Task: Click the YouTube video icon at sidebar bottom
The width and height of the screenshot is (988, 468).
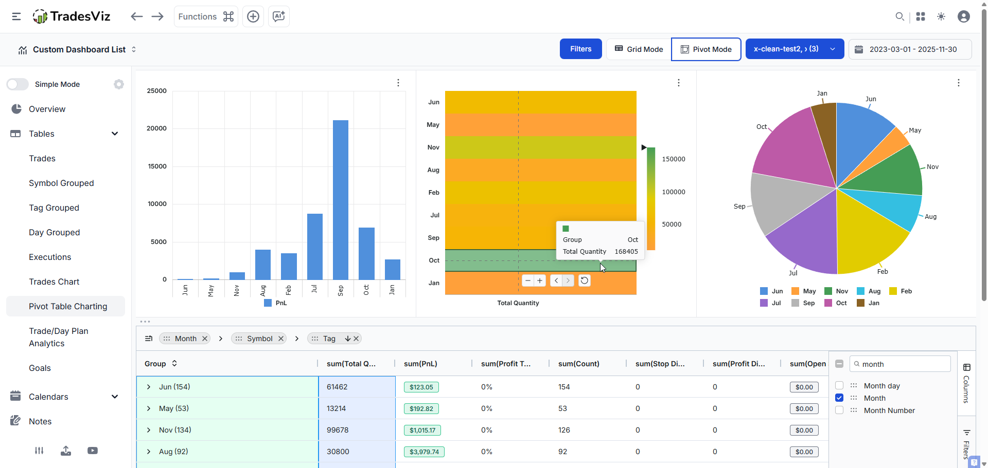Action: [93, 451]
